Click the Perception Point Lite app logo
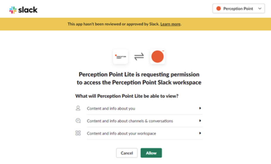 [x=121, y=57]
